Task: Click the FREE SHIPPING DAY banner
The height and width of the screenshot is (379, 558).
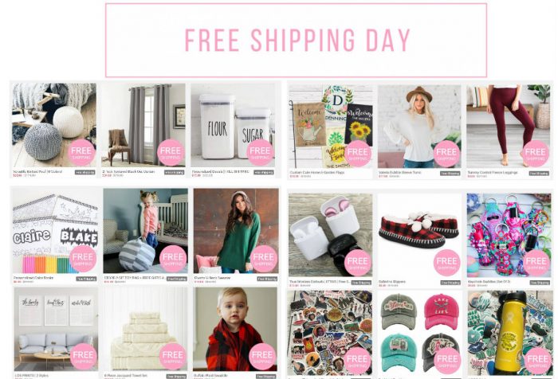Action: point(296,40)
